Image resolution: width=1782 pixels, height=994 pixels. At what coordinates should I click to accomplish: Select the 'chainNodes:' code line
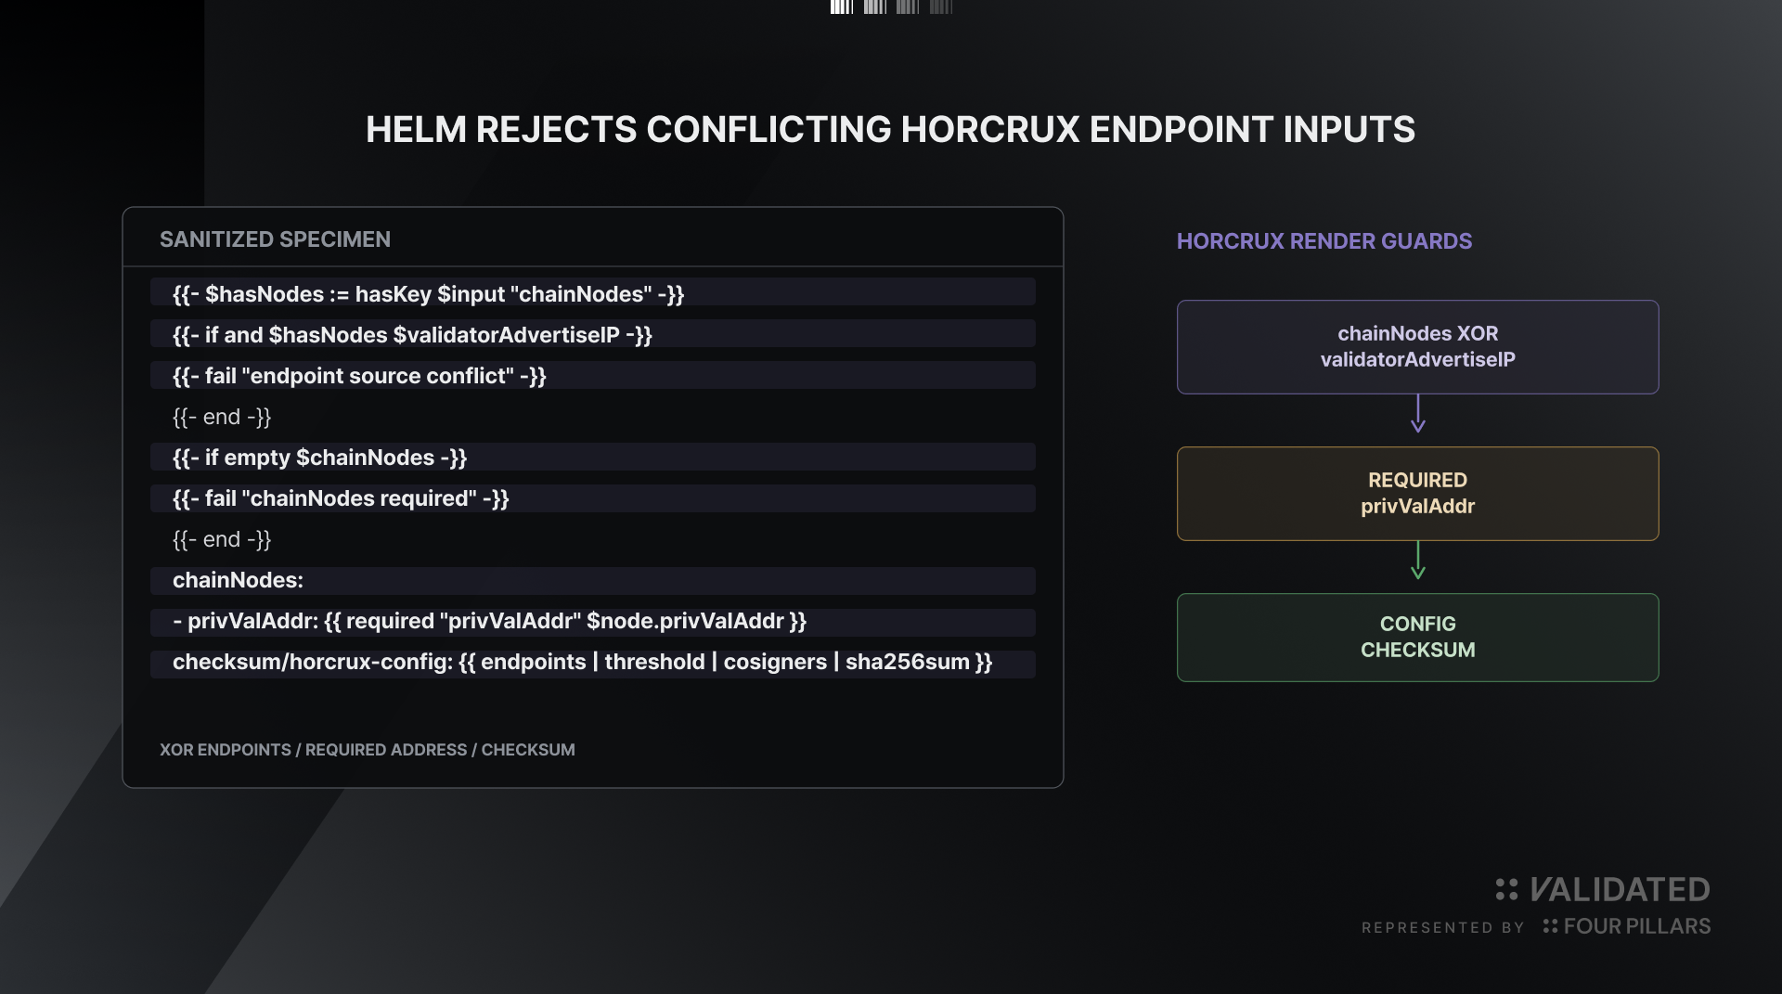[x=592, y=579]
